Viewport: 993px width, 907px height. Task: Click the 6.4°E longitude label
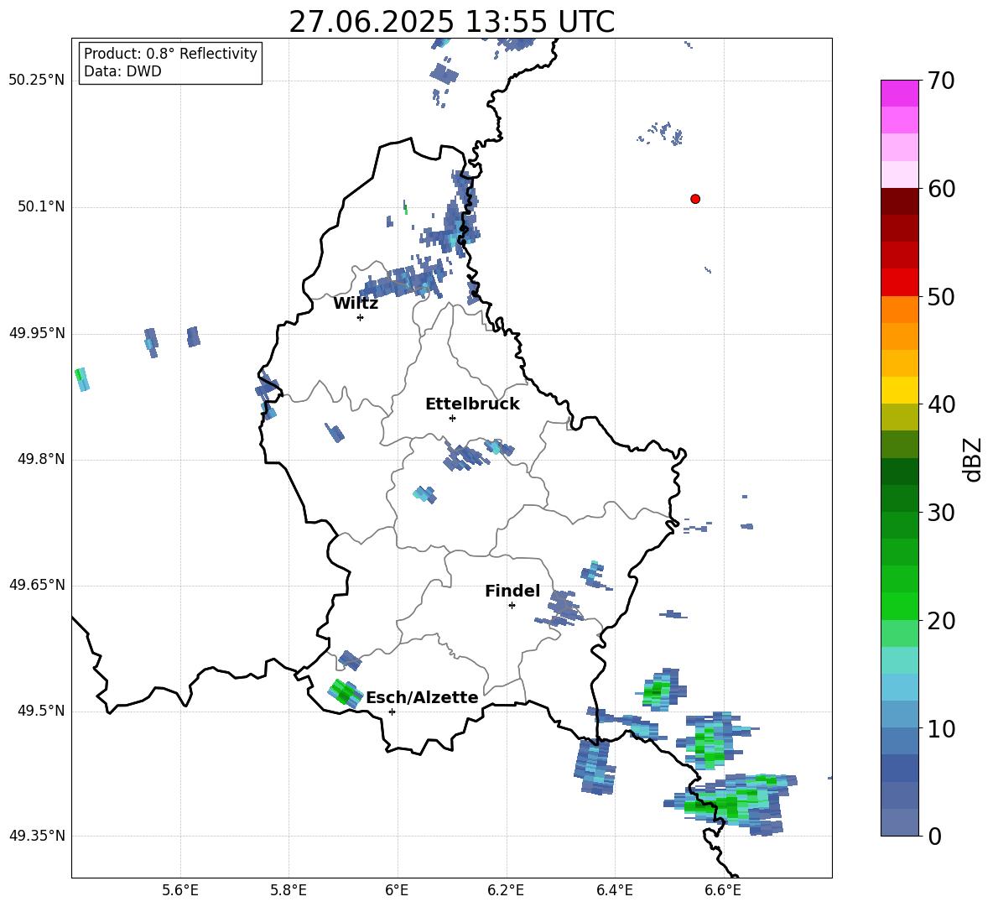click(x=614, y=890)
